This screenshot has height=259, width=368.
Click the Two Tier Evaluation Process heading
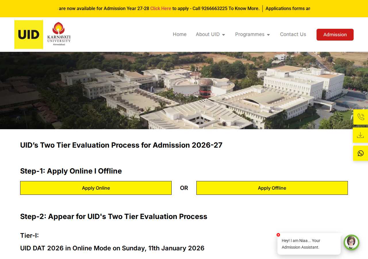coord(121,145)
